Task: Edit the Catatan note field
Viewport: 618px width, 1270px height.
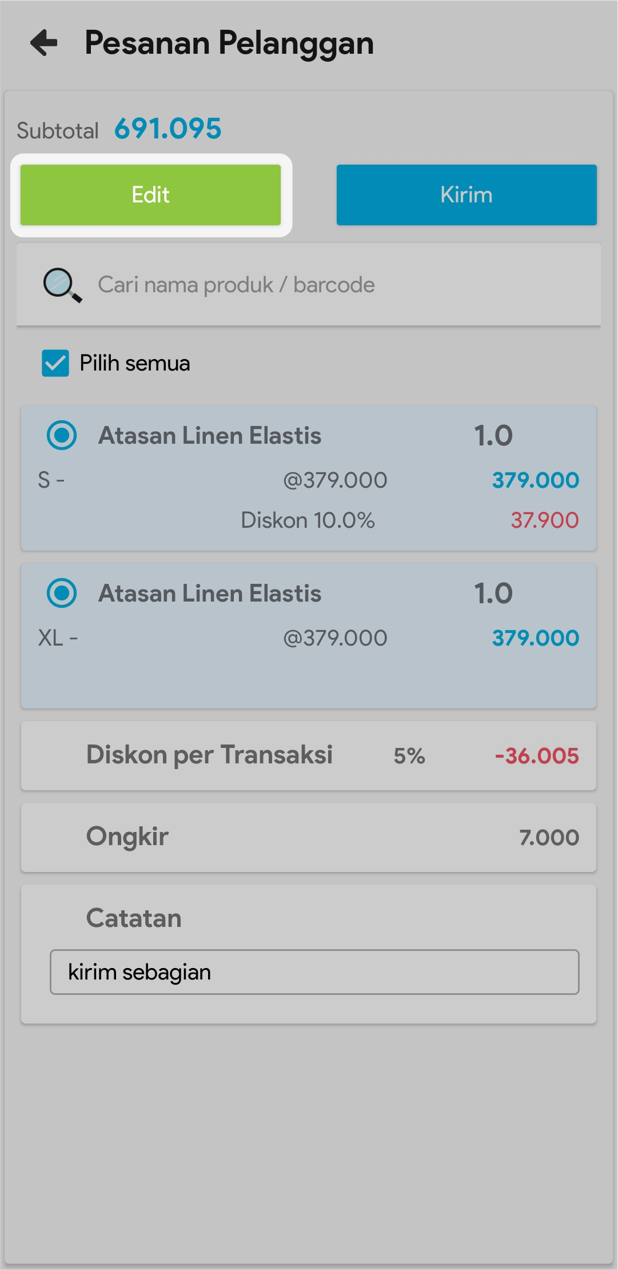Action: click(314, 972)
